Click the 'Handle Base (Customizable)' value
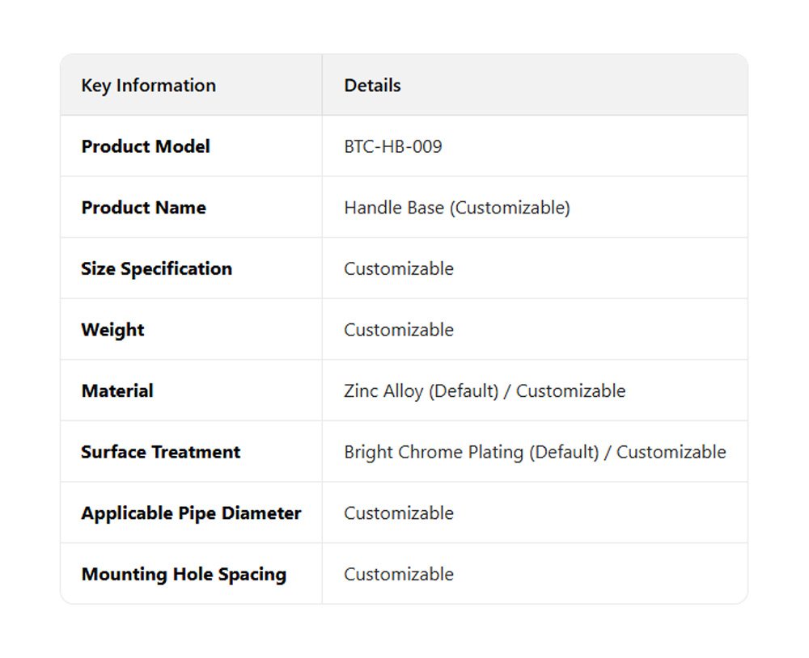Viewport: 809px width, 658px height. pyautogui.click(x=456, y=208)
